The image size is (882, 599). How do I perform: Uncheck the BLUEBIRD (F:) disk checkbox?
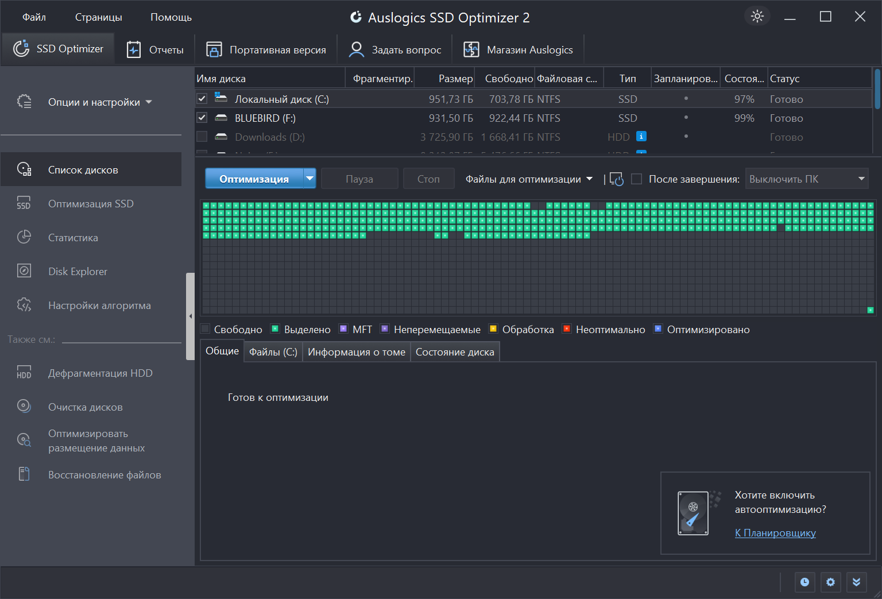click(x=202, y=118)
